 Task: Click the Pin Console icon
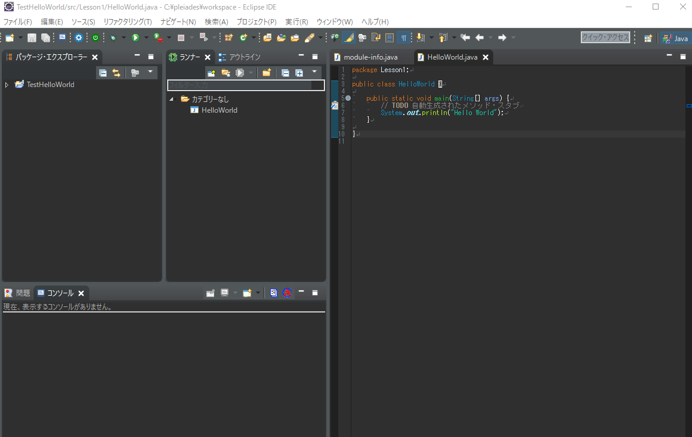(x=211, y=293)
